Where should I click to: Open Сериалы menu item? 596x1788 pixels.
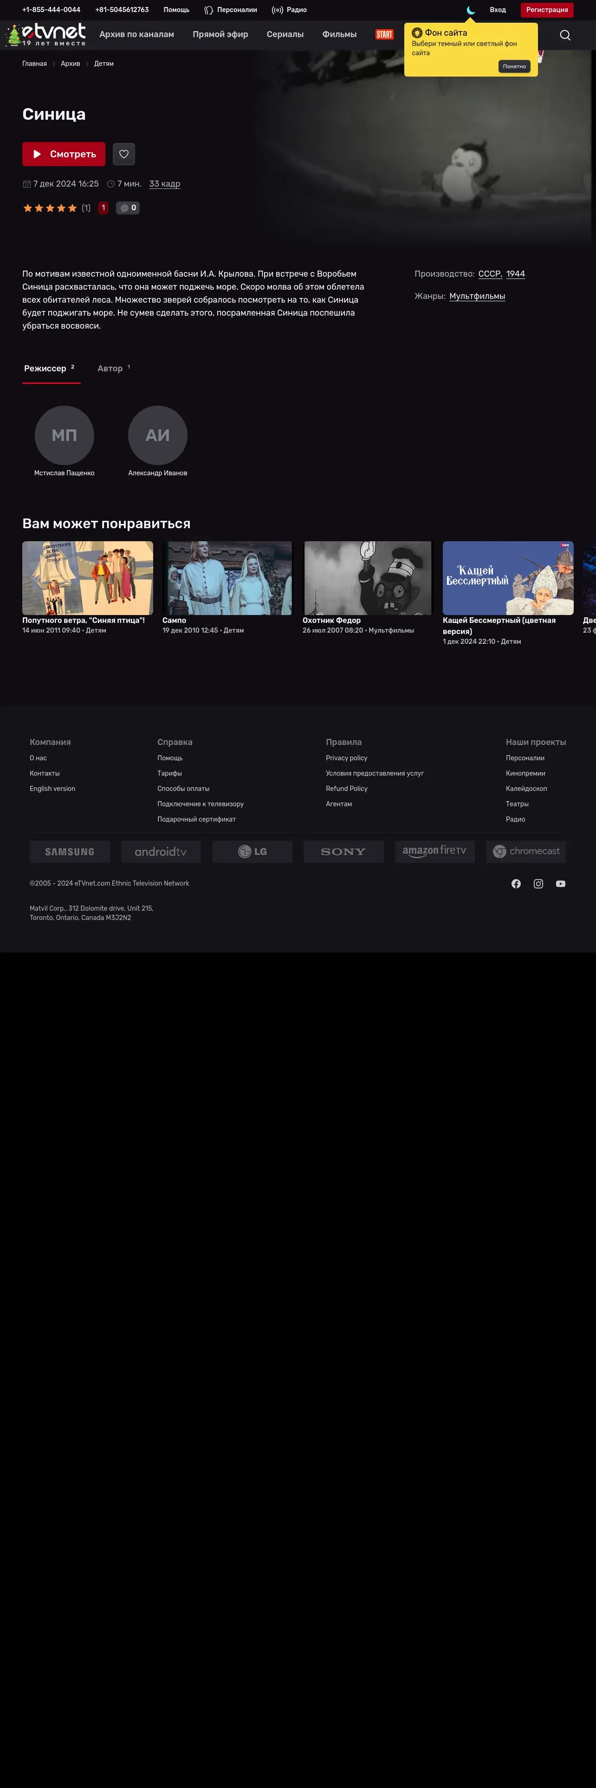pos(285,35)
